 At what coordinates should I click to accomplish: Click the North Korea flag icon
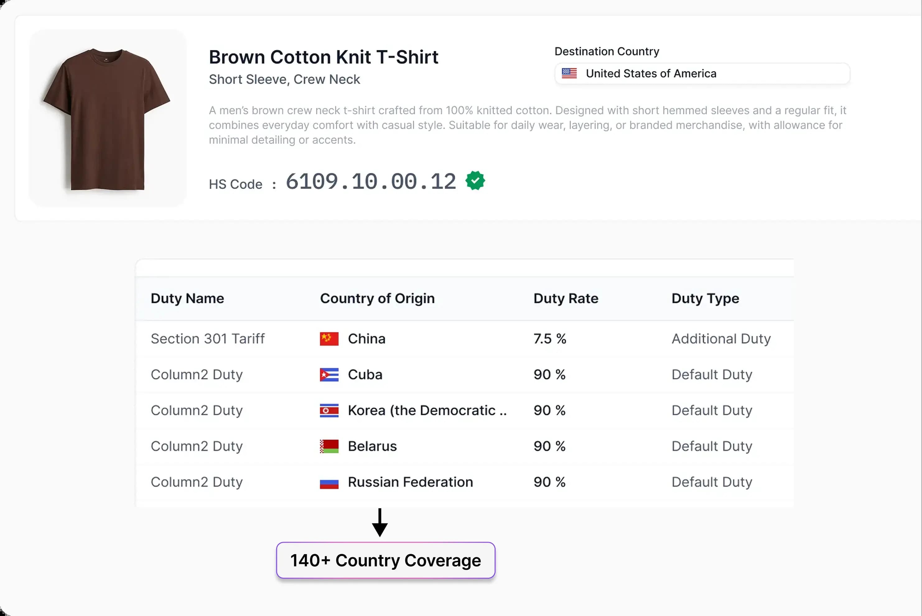[329, 411]
